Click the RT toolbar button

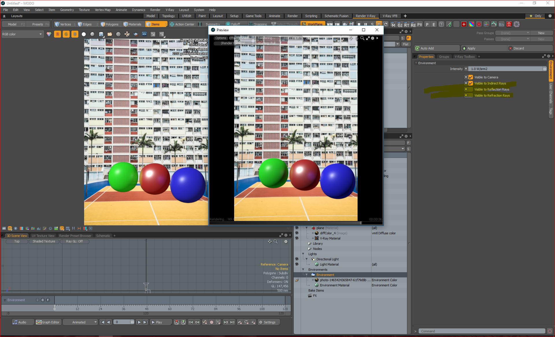pos(407,25)
